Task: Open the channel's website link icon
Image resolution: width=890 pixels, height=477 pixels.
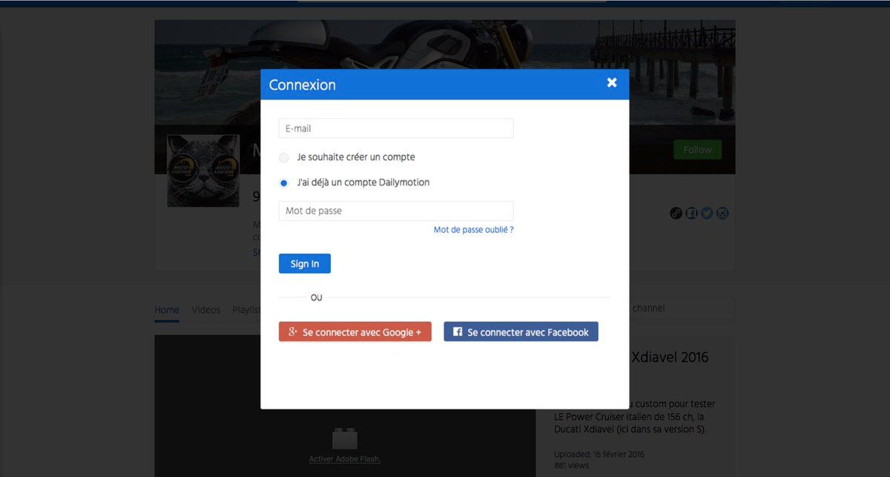Action: (x=676, y=214)
